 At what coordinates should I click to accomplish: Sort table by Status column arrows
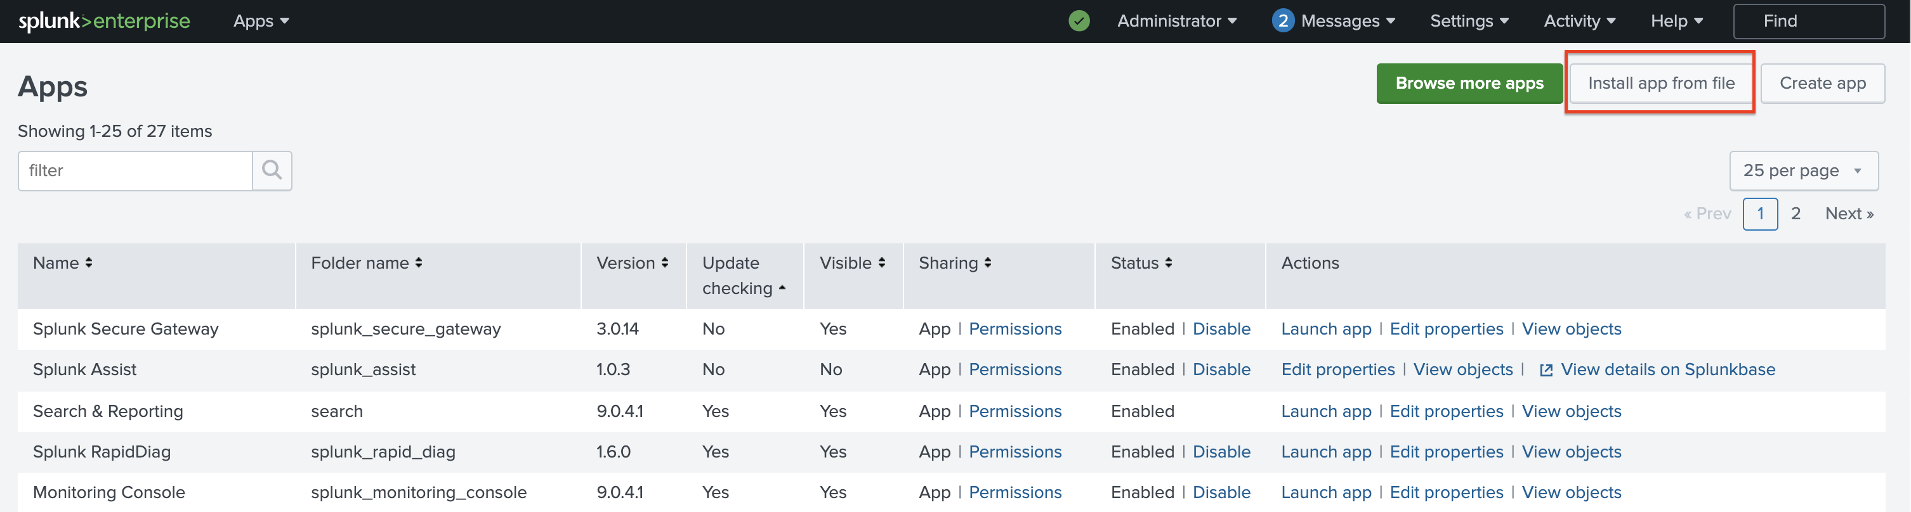coord(1169,263)
